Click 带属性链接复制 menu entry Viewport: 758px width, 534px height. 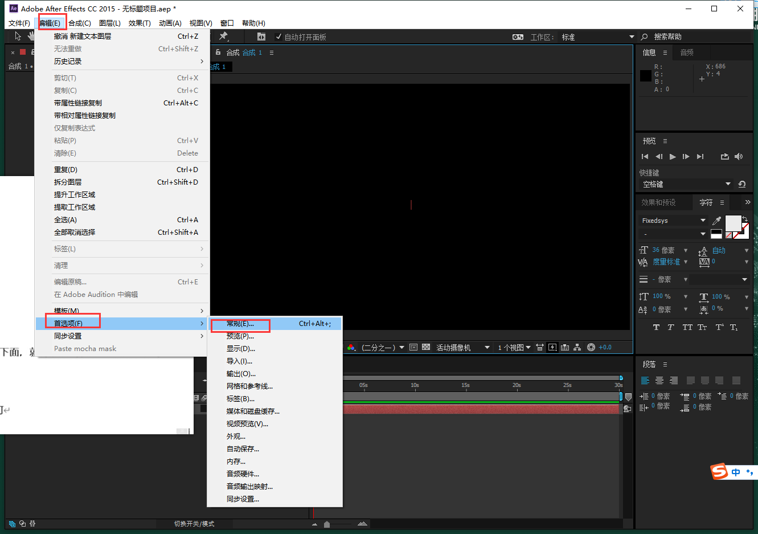[x=122, y=103]
